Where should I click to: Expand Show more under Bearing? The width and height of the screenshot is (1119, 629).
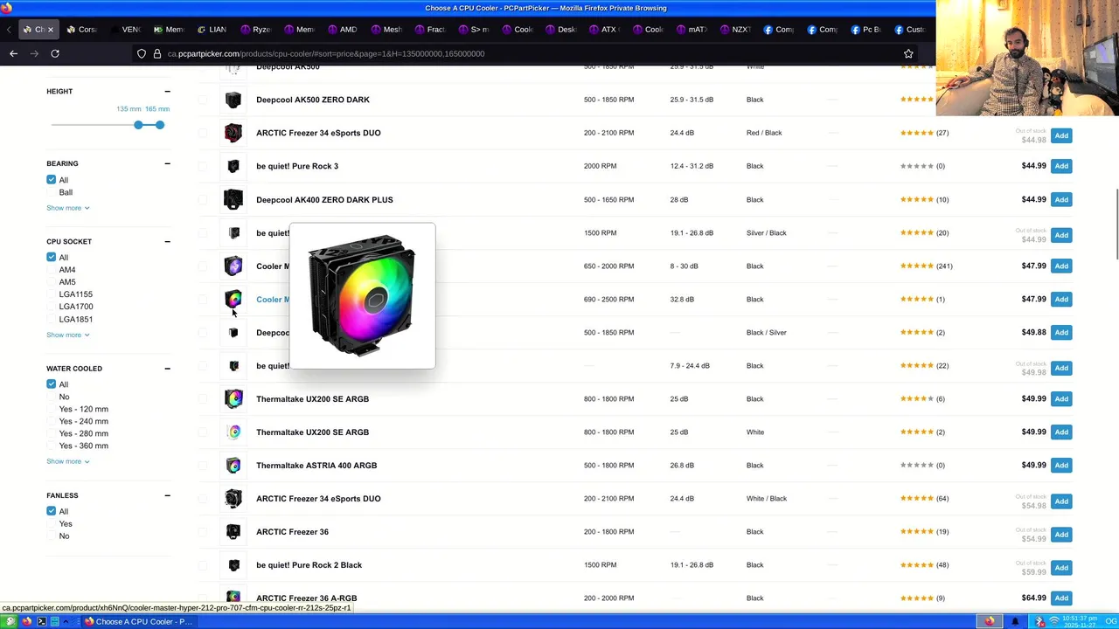coord(68,208)
